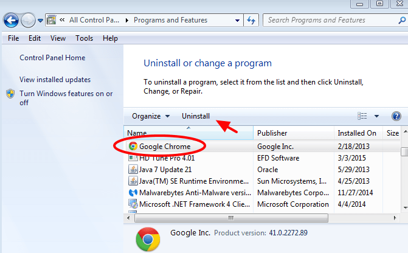Open the Help menu

pos(110,38)
